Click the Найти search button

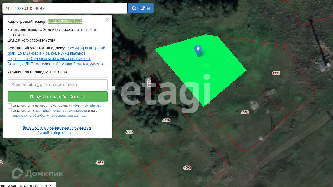click(141, 8)
